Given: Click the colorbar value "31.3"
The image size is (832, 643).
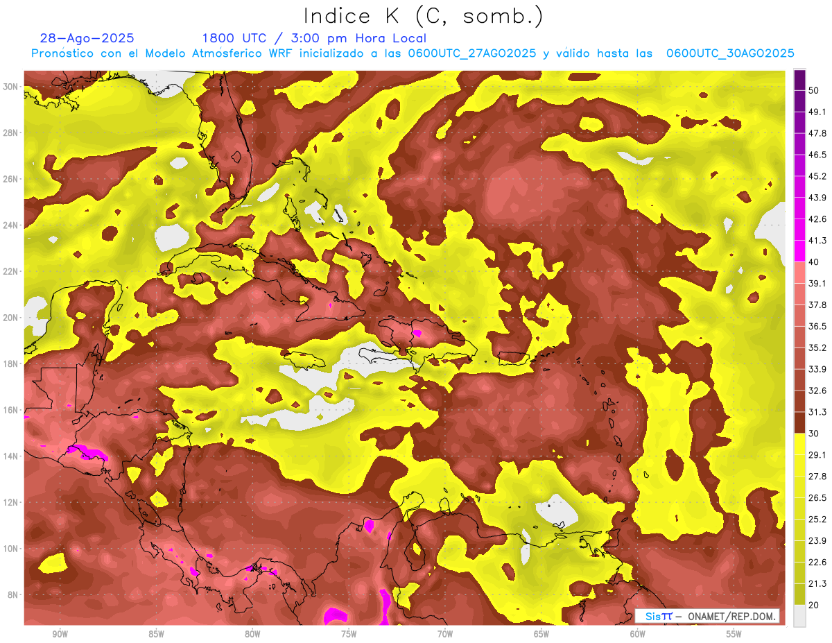Looking at the screenshot, I should pyautogui.click(x=817, y=412).
